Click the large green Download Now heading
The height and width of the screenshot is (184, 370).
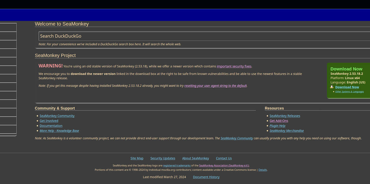coord(346,69)
